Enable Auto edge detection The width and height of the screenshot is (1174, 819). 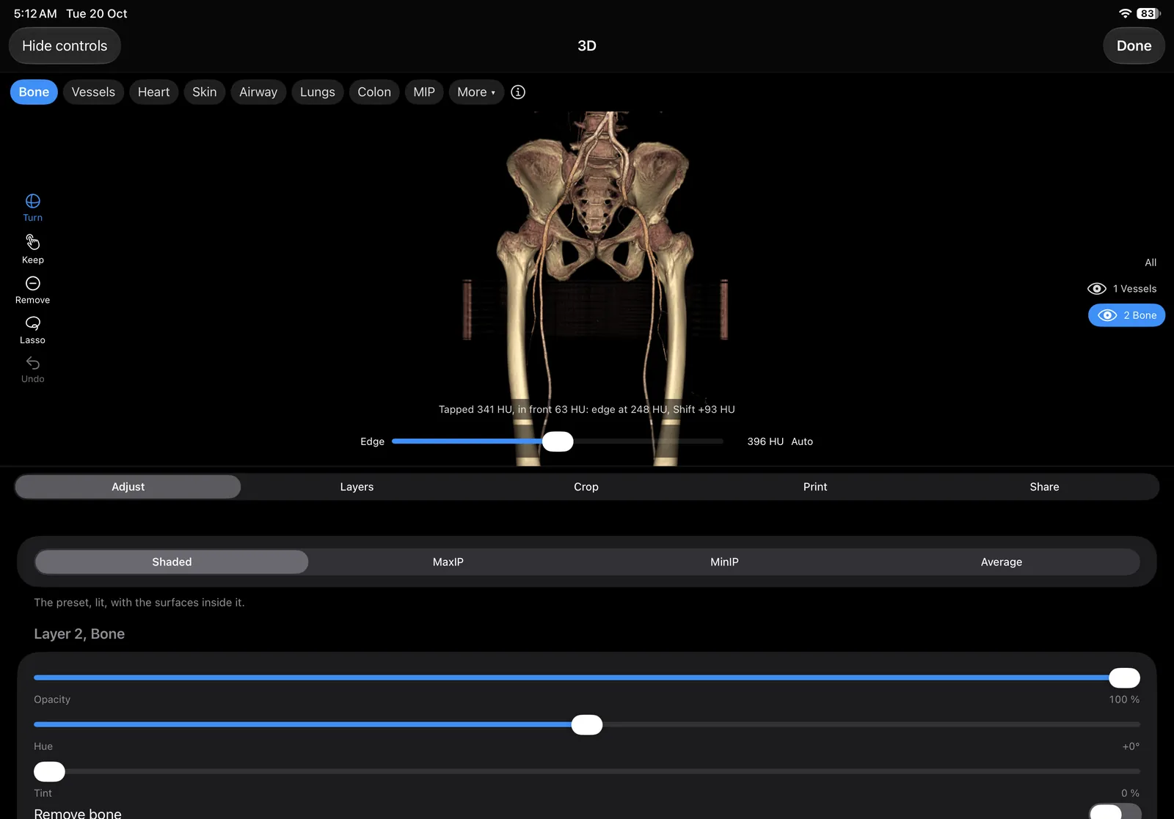(x=802, y=441)
